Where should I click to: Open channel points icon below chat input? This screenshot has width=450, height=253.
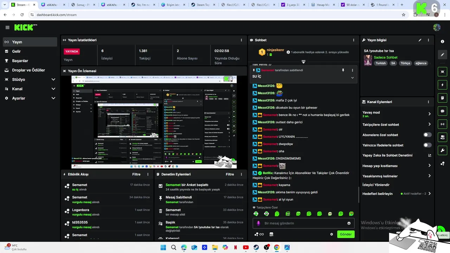[x=259, y=234]
